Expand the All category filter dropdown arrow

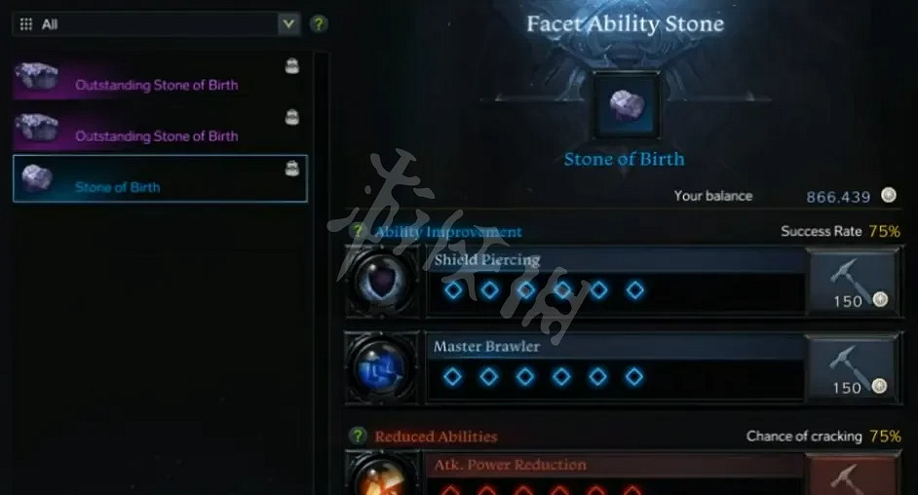(288, 24)
